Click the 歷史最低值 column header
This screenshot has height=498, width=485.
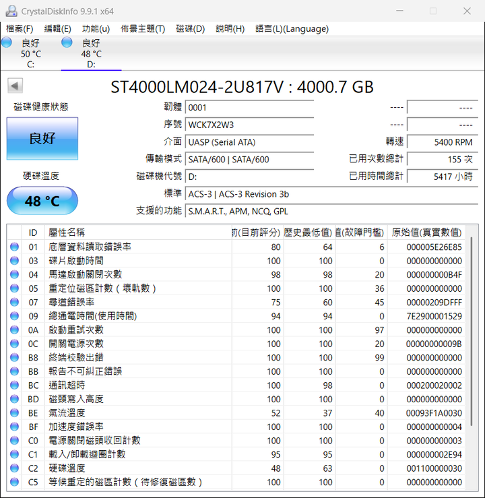[x=309, y=232]
